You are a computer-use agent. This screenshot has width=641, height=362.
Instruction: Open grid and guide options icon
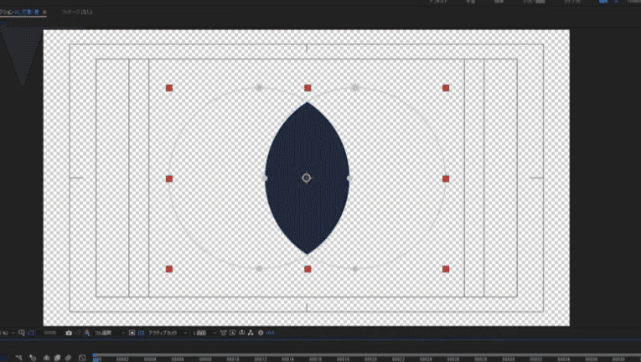[x=22, y=333]
